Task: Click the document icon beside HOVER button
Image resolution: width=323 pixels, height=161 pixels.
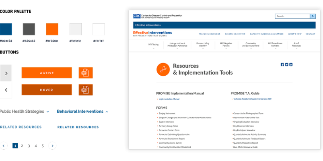Action: [85, 90]
